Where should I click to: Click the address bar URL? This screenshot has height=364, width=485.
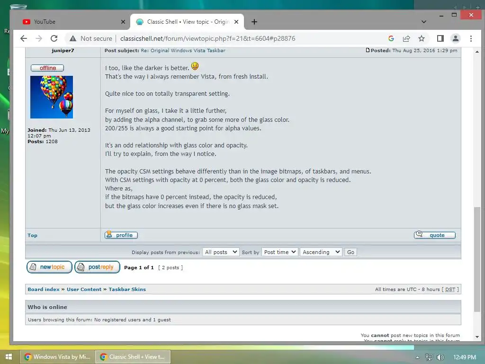tap(208, 38)
